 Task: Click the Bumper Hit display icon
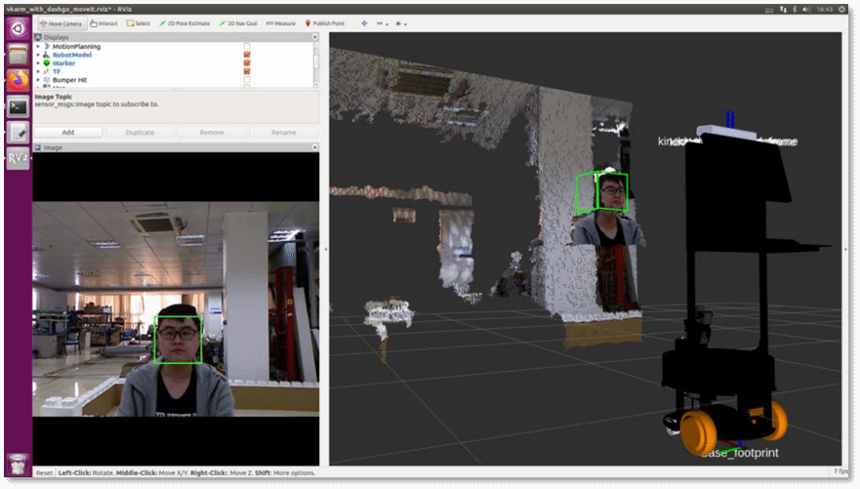[47, 79]
